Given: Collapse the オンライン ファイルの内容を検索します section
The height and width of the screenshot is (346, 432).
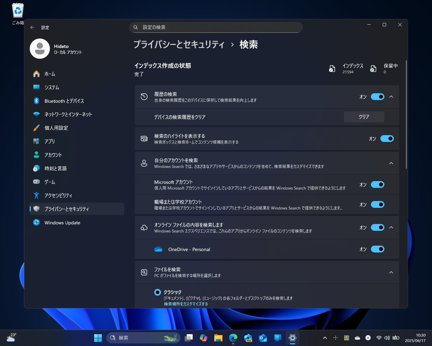Looking at the screenshot, I should coord(391,227).
